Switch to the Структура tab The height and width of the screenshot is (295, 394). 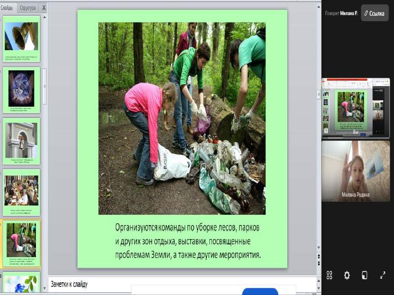(28, 8)
